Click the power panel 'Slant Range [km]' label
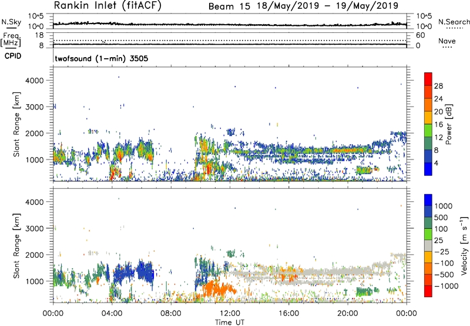This screenshot has width=470, height=326. (16, 124)
